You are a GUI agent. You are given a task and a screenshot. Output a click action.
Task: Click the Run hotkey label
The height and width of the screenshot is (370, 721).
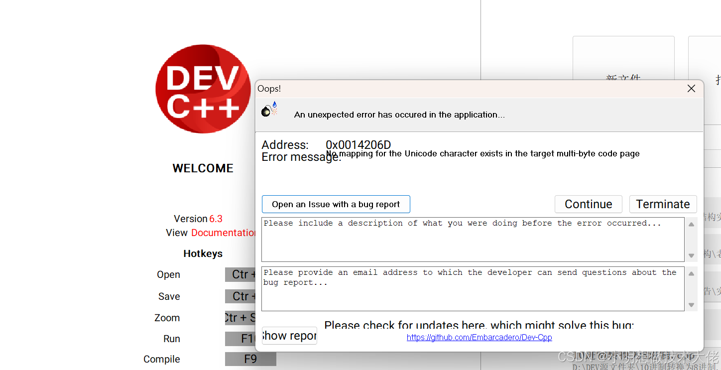(172, 339)
